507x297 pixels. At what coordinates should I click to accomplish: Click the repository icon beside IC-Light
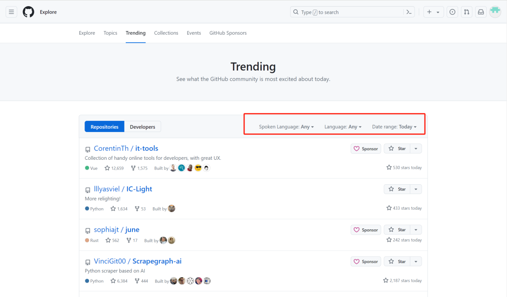coord(88,190)
